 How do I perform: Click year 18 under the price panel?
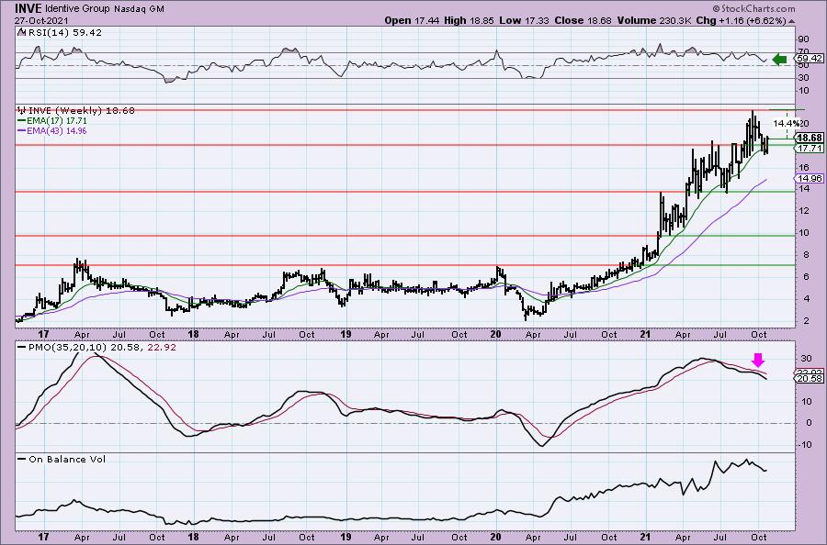pos(194,334)
